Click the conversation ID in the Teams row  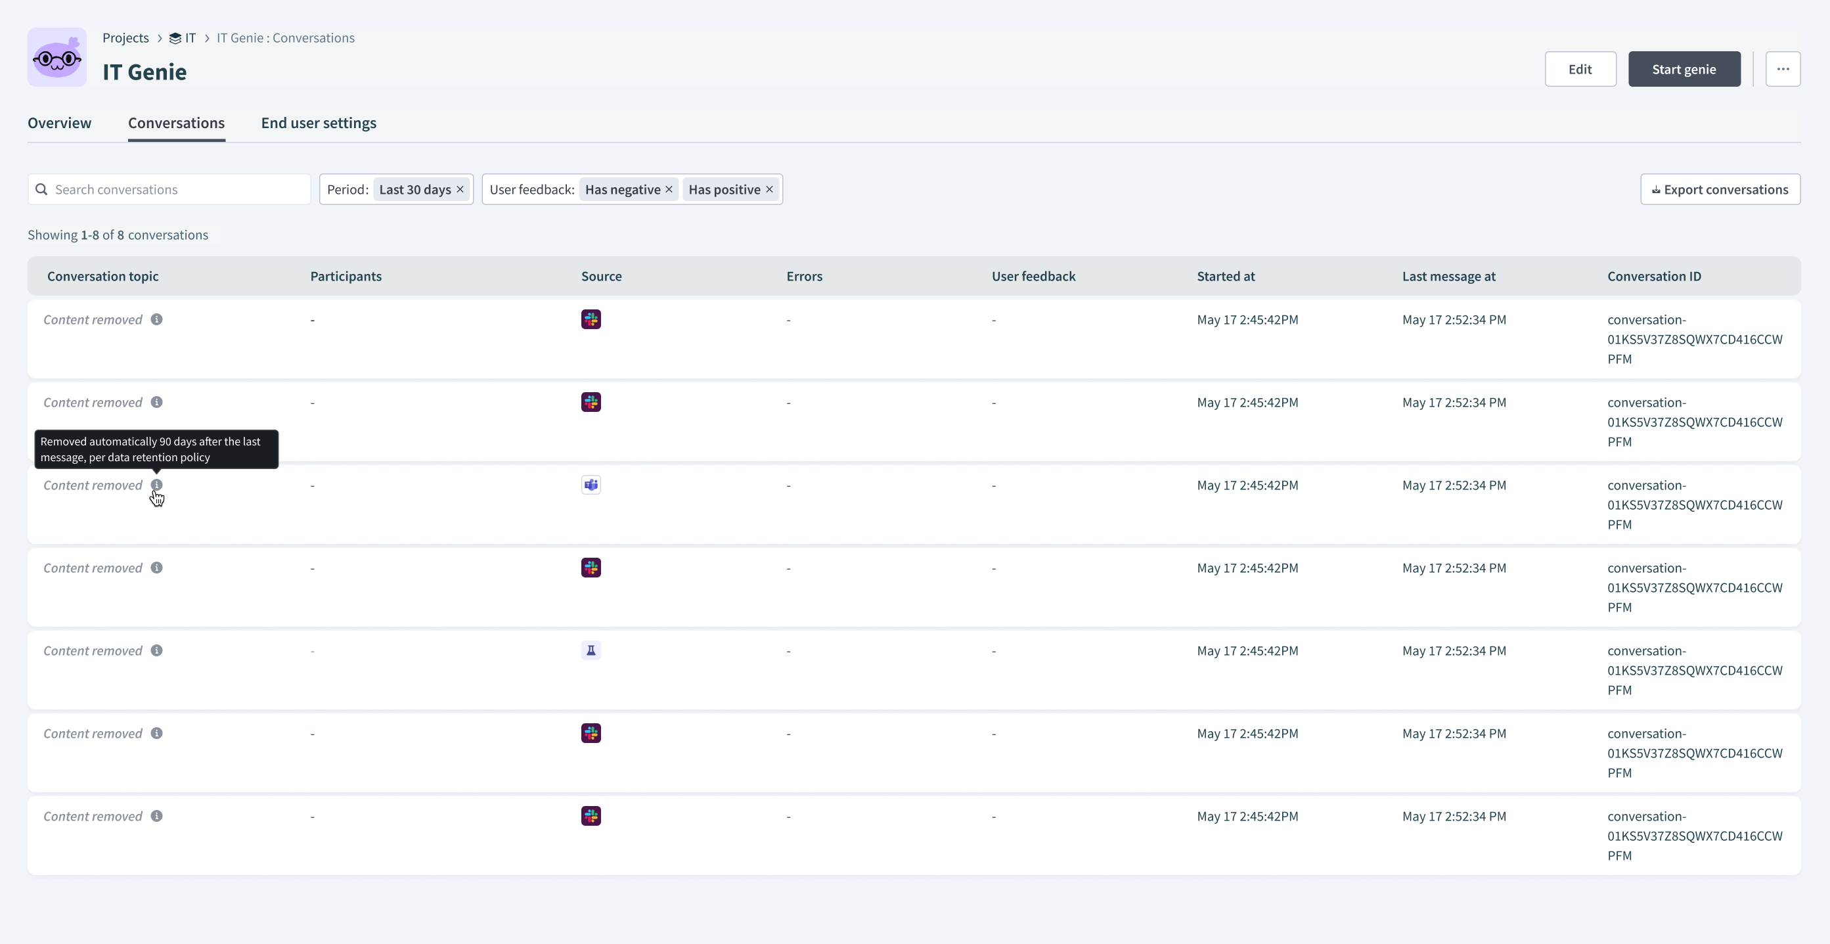pos(1695,505)
